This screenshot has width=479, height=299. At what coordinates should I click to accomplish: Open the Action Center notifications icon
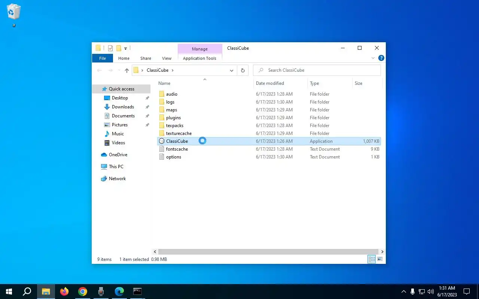pyautogui.click(x=467, y=292)
